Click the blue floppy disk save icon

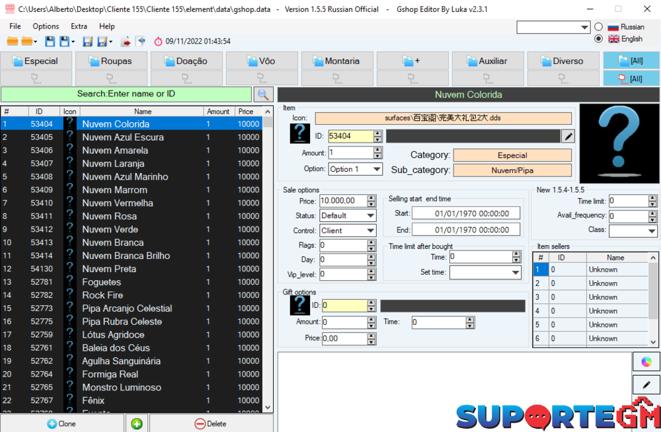pyautogui.click(x=50, y=42)
